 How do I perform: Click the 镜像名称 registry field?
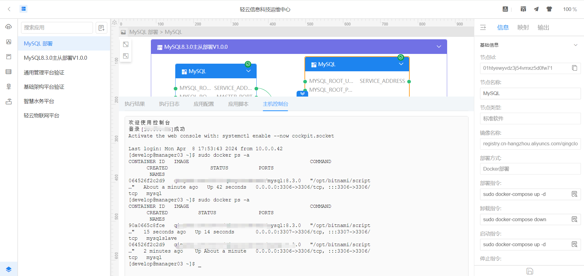(x=530, y=143)
